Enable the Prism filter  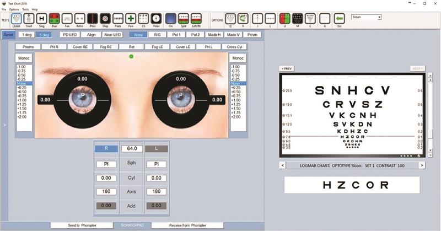pyautogui.click(x=252, y=35)
